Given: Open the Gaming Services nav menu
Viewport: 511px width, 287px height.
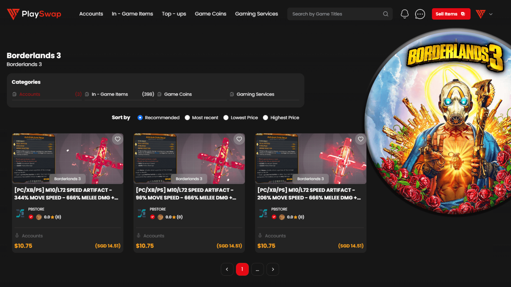Looking at the screenshot, I should [257, 14].
